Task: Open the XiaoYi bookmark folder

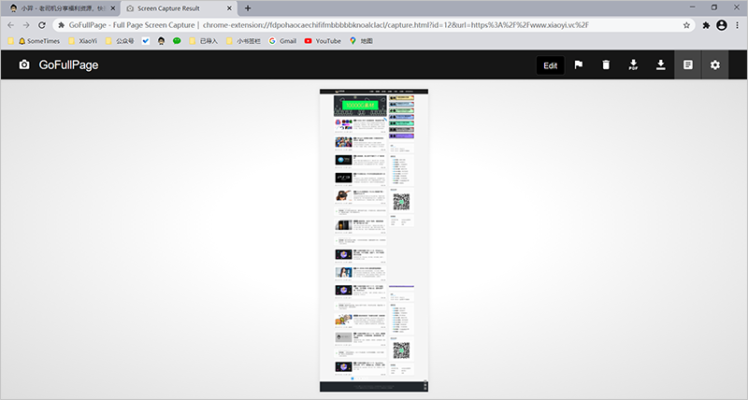Action: (x=82, y=41)
